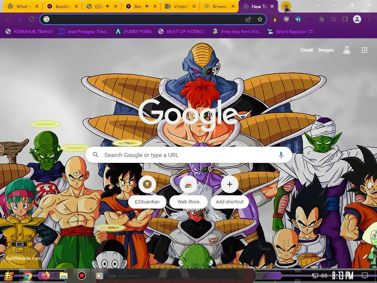Open Chrome's three-dot menu
Image resolution: width=377 pixels, height=283 pixels.
coord(369,19)
